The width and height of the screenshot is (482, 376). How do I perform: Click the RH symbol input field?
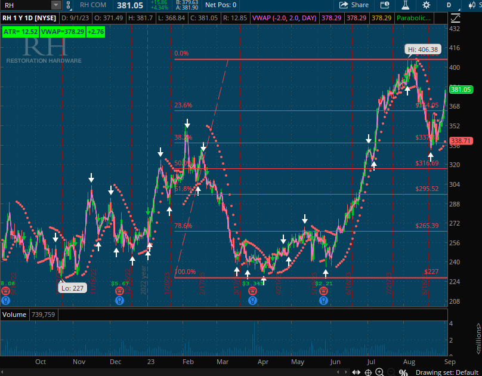26,5
